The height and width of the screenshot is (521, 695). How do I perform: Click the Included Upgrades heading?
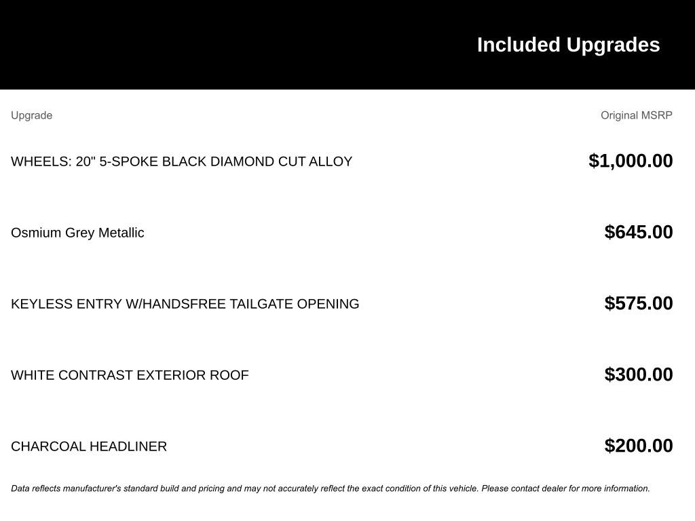568,45
